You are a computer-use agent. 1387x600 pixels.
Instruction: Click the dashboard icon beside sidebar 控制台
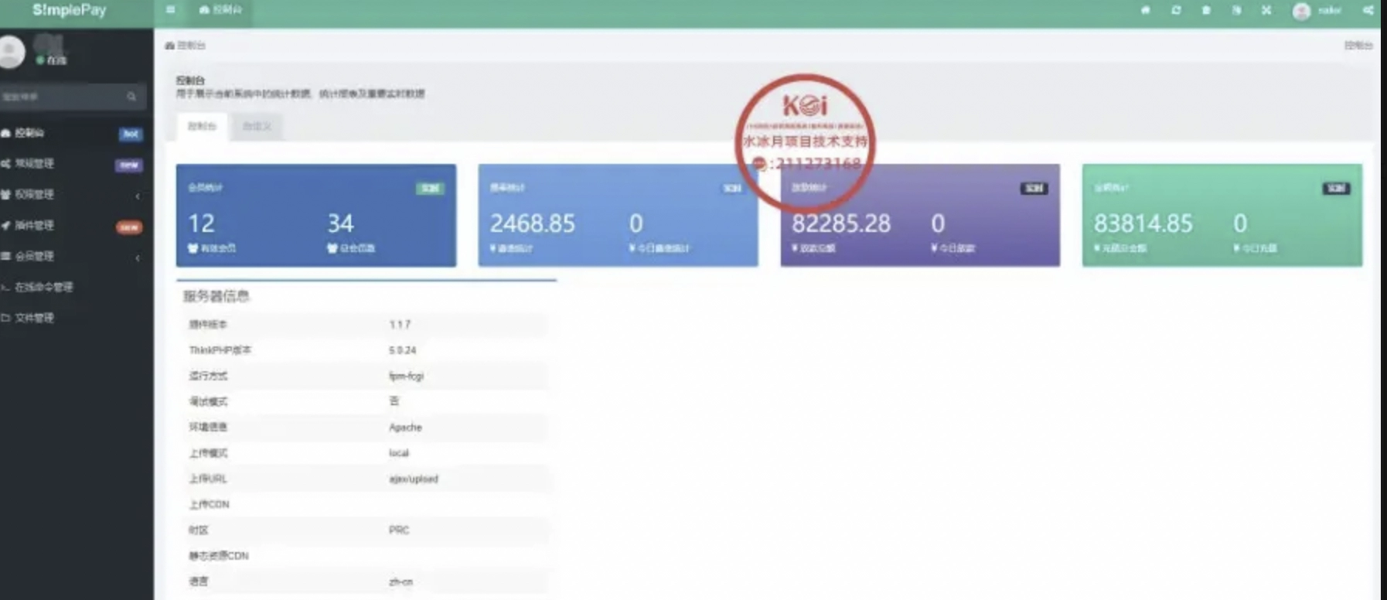point(5,133)
